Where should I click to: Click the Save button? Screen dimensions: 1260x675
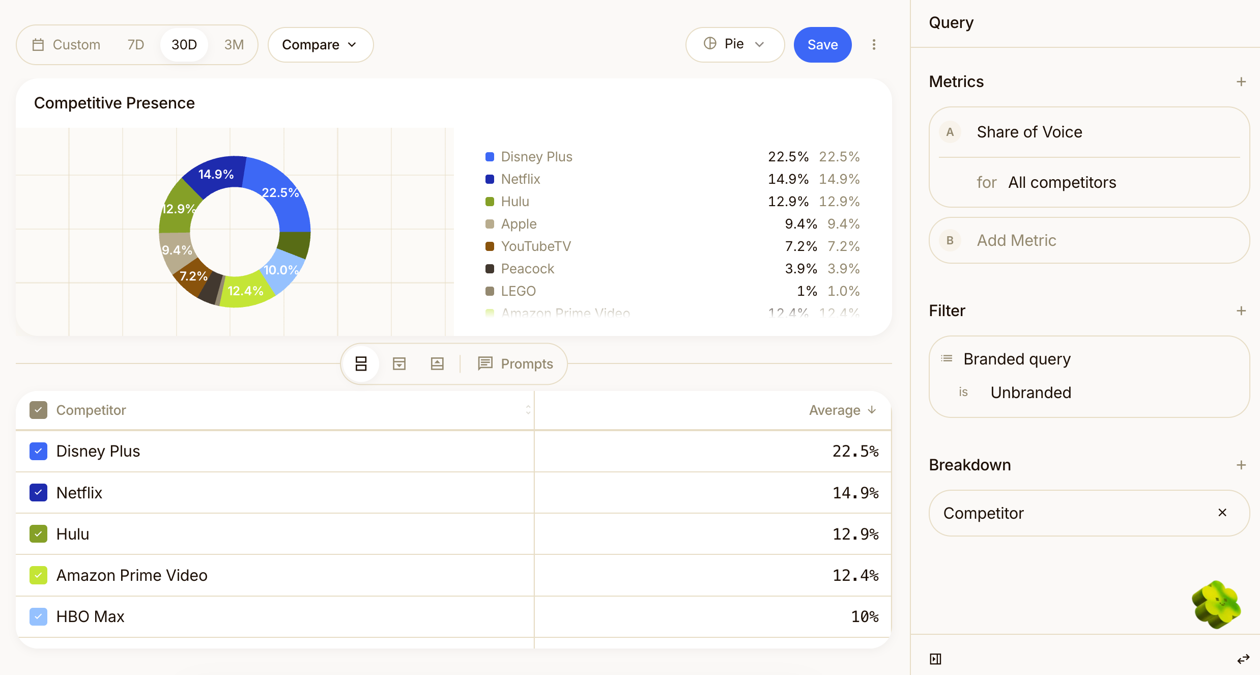(x=822, y=45)
